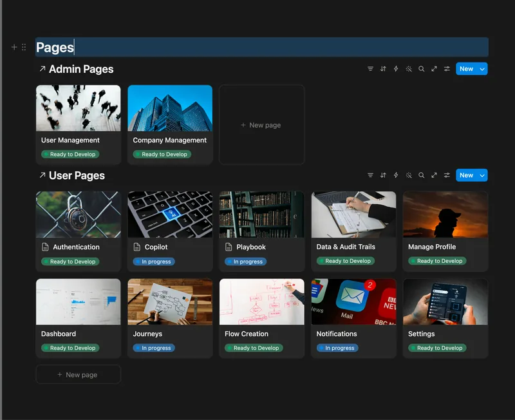This screenshot has width=515, height=420.
Task: Select the Notifications card title
Action: [337, 334]
